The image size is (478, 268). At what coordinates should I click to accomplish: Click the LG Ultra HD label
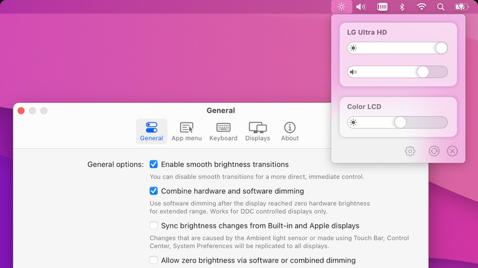point(367,32)
